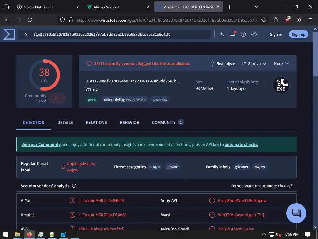Select the DETECTION tab

point(34,122)
